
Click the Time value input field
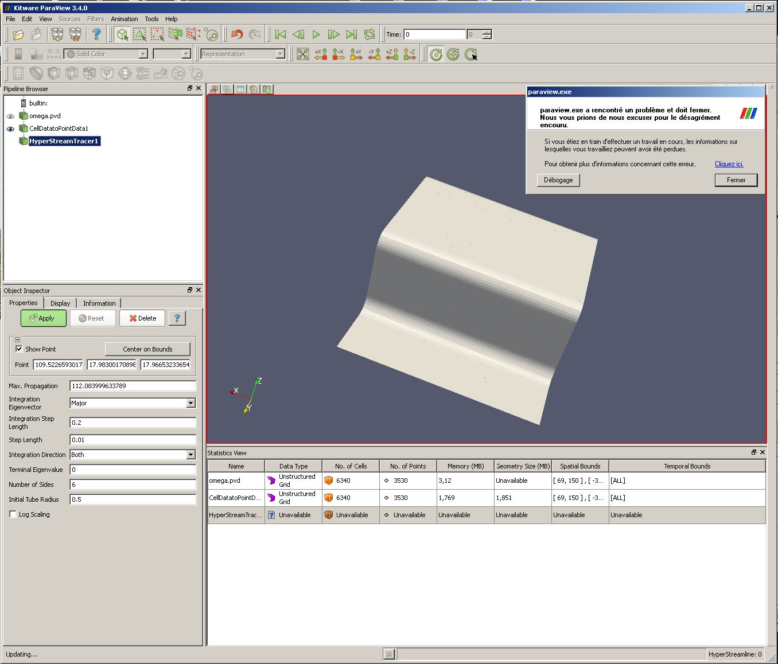434,34
